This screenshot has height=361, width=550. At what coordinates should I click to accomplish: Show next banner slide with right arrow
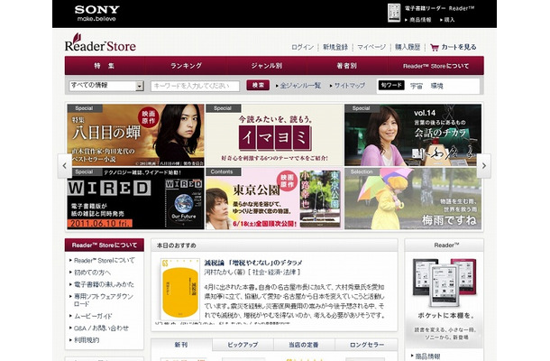click(483, 166)
